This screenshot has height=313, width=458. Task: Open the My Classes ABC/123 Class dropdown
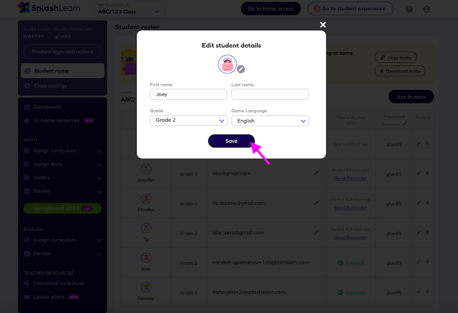[x=129, y=9]
